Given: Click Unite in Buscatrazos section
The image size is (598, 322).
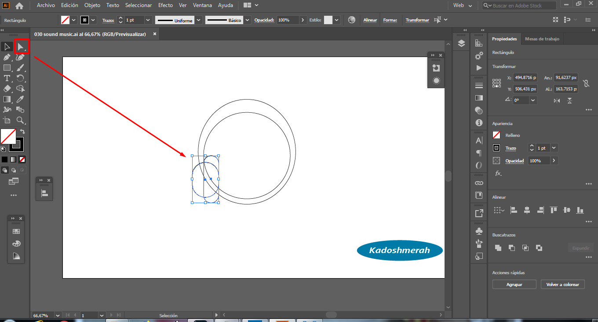Looking at the screenshot, I should tap(498, 248).
